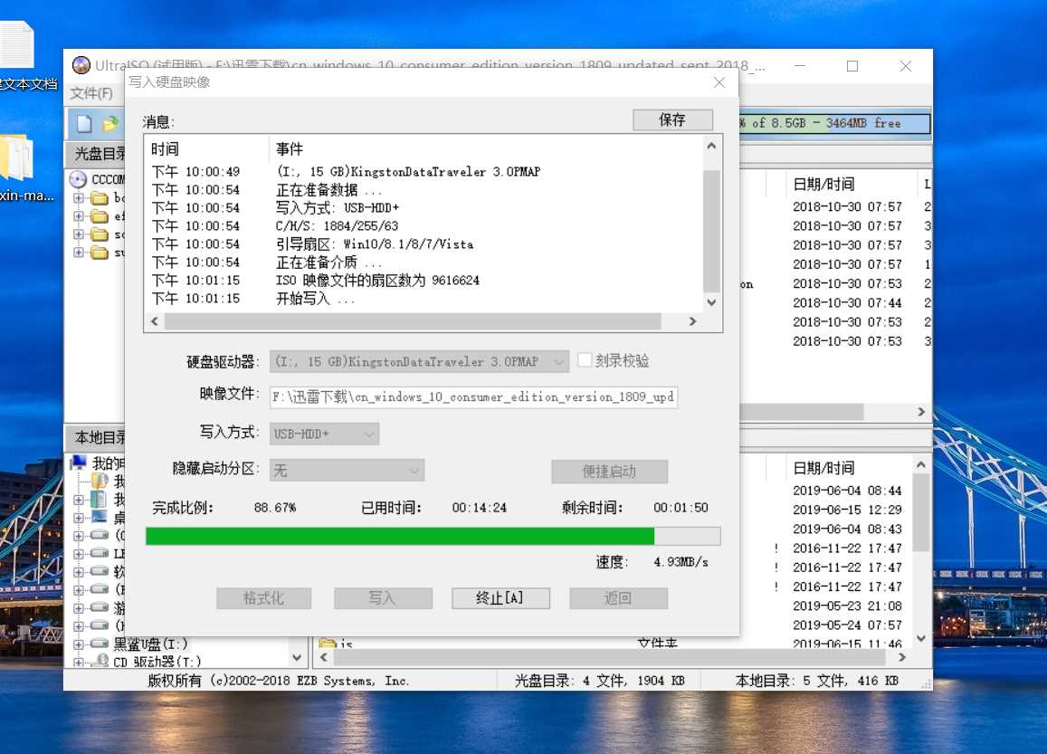Open the 写入方式 USB-HDD+ dropdown
This screenshot has height=754, width=1047.
pyautogui.click(x=325, y=434)
